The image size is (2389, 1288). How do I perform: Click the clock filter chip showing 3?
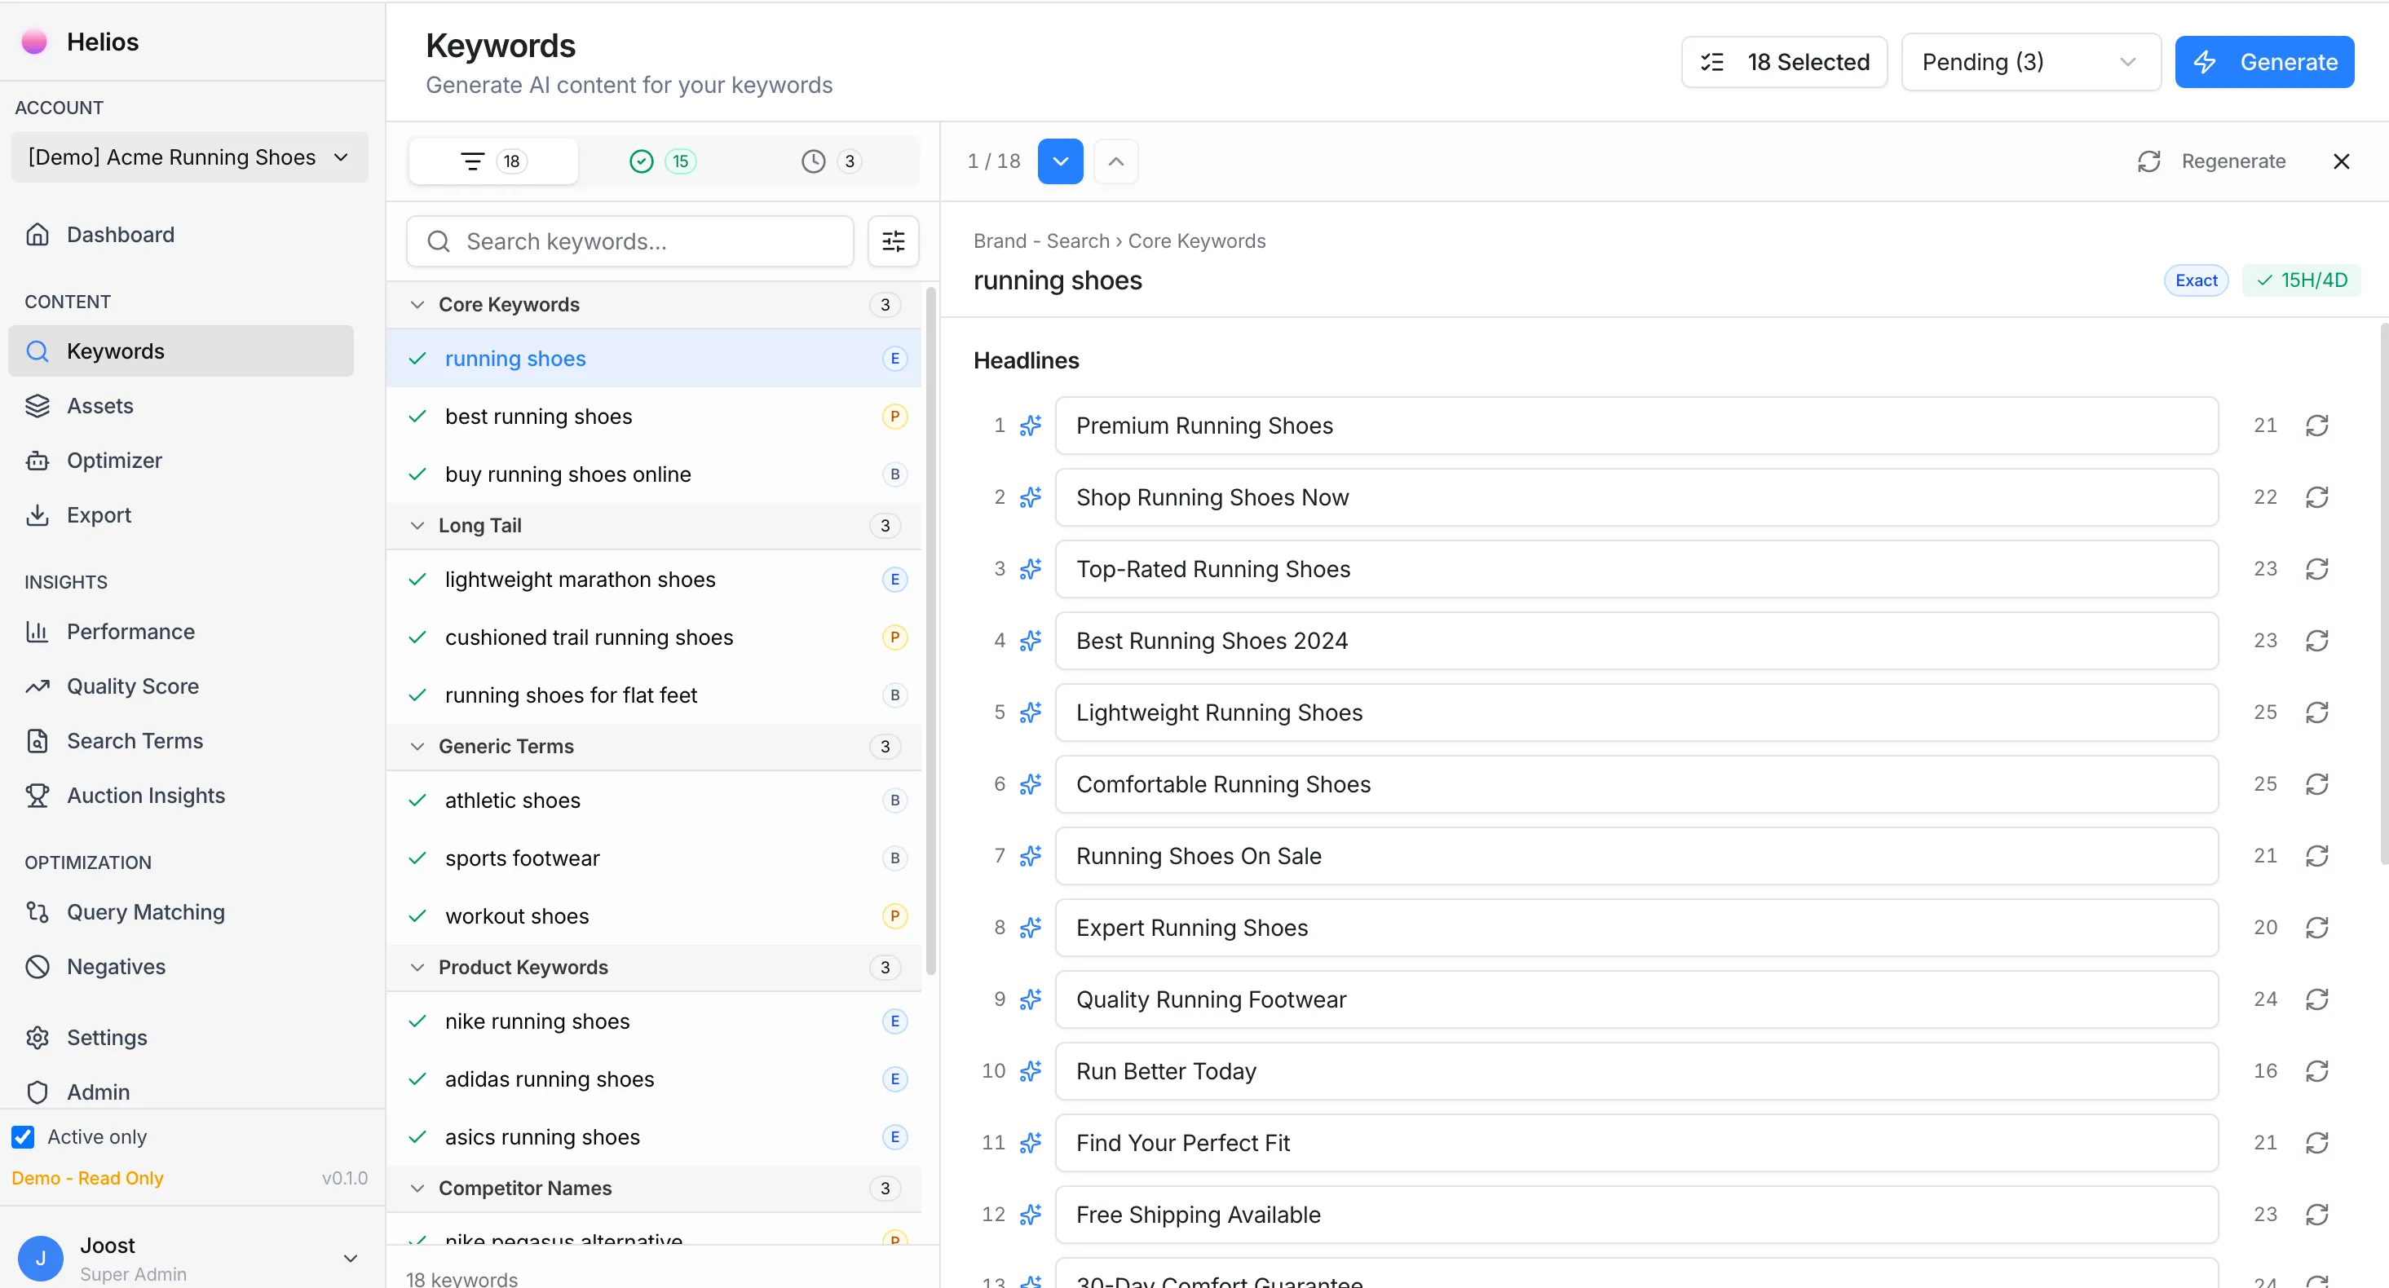click(830, 161)
